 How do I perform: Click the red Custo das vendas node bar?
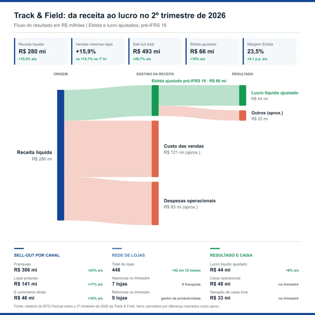[155, 149]
